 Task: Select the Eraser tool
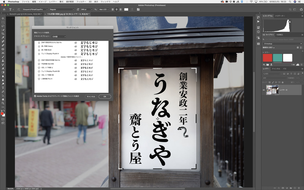coord(3,68)
